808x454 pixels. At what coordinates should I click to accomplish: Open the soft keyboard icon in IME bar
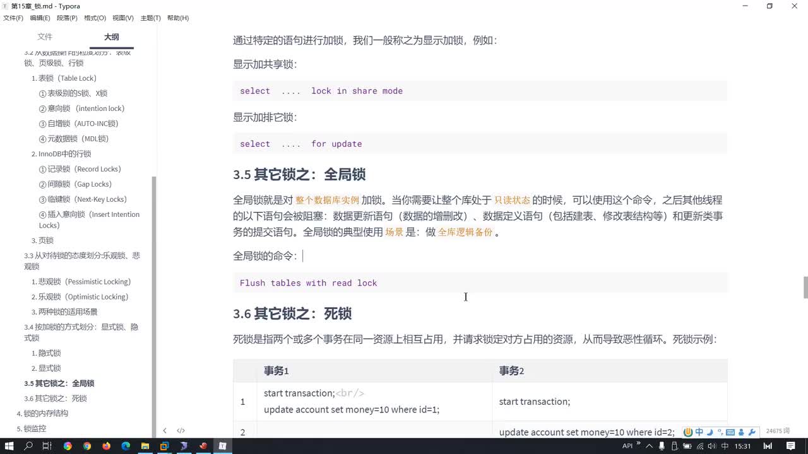(x=730, y=432)
